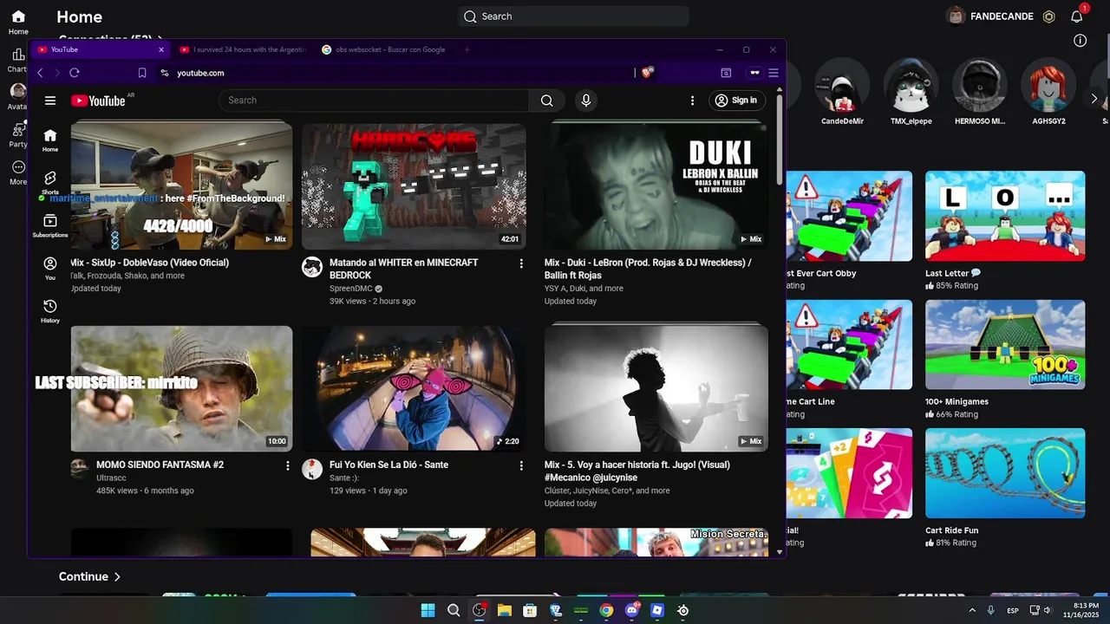
Task: Open 100+ Minigames game card
Action: click(1005, 360)
